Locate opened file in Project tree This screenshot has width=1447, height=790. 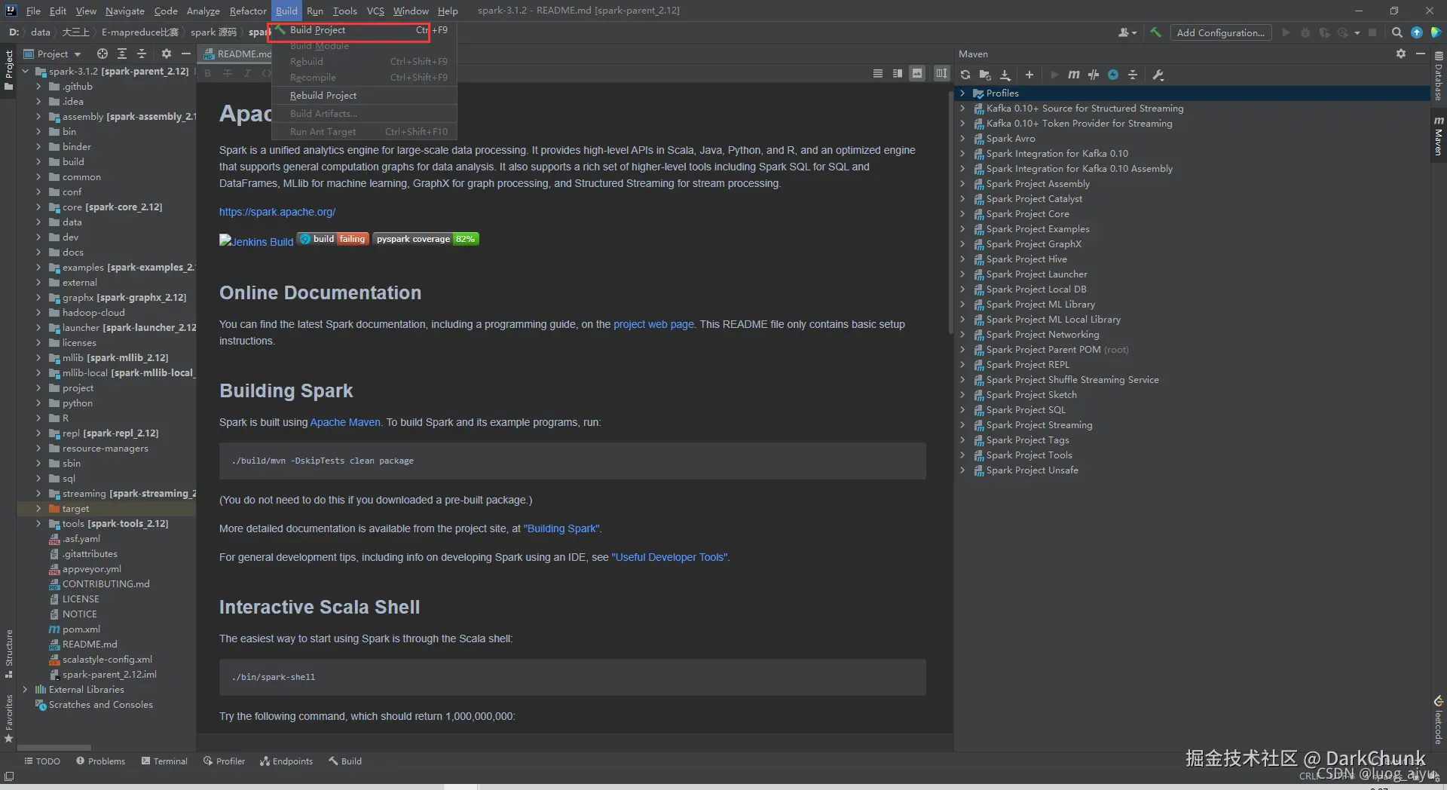point(102,54)
